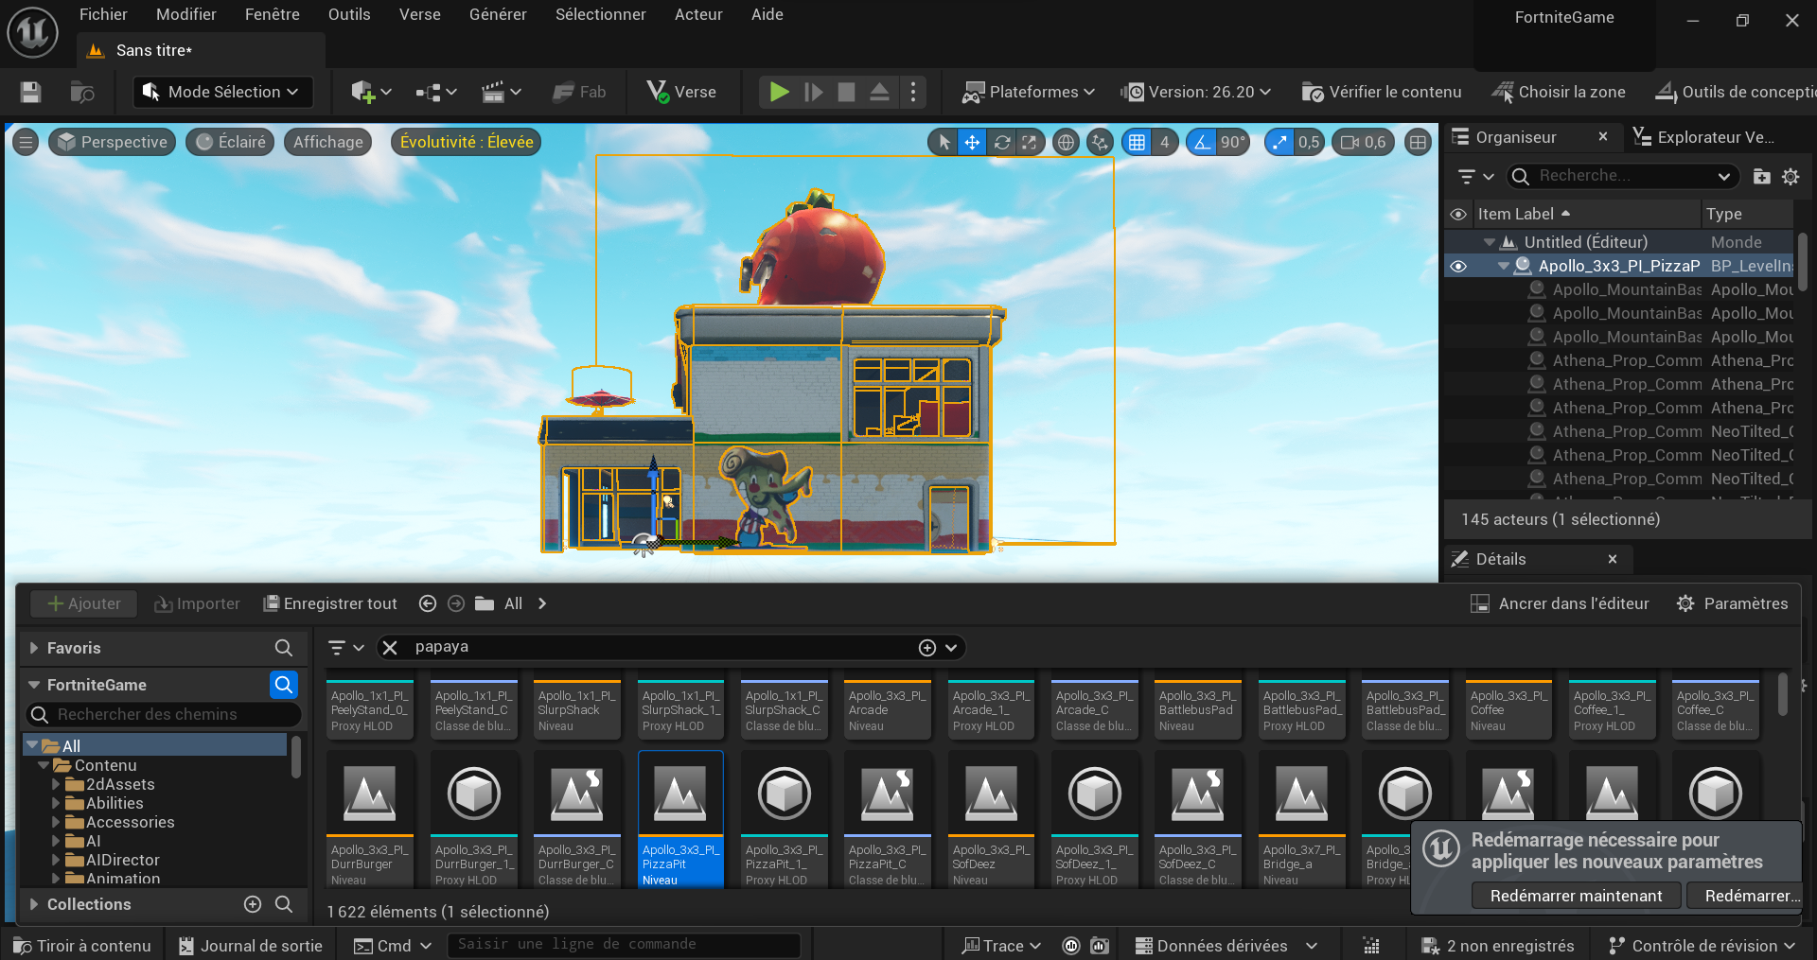1817x960 pixels.
Task: Click the Fab toolbar button
Action: pos(579,92)
